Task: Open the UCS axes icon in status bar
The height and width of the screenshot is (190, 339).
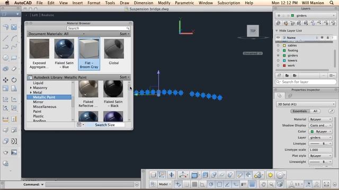Action: (x=183, y=175)
